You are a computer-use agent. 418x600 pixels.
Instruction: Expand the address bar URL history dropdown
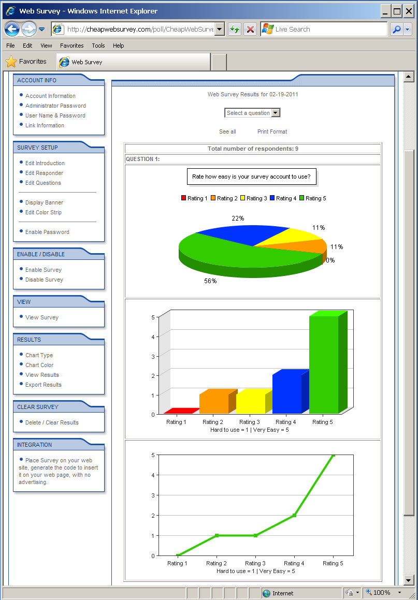pos(220,29)
